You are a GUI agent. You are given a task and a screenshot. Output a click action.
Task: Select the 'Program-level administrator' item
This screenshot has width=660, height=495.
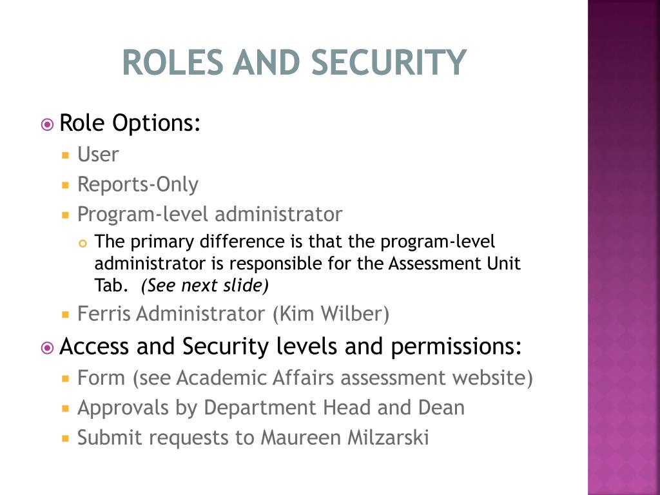click(x=209, y=214)
